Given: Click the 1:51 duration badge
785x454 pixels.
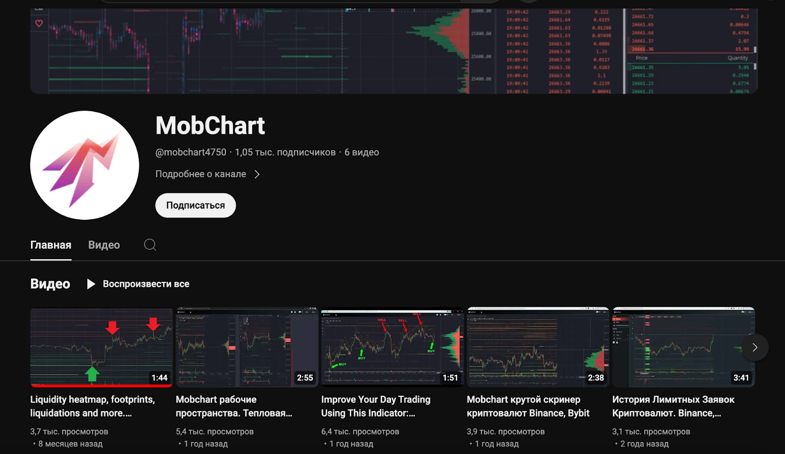Looking at the screenshot, I should (450, 377).
